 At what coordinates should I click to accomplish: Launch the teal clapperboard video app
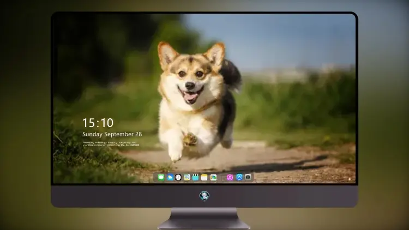tap(195, 178)
